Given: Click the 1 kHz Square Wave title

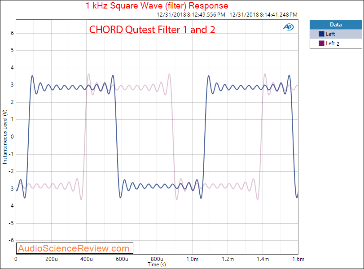Looking at the screenshot, I should point(157,5).
